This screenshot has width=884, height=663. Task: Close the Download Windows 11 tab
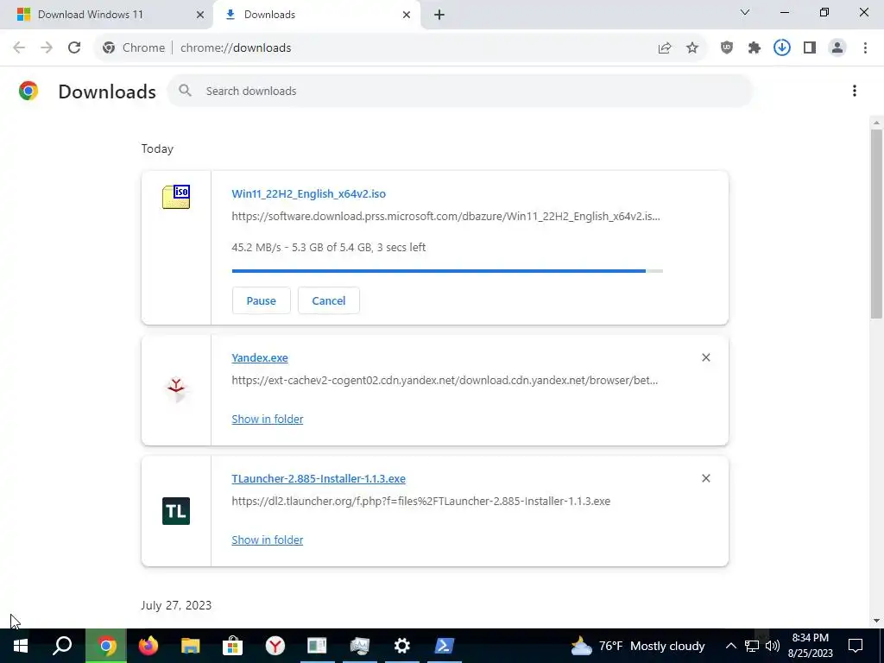coord(200,15)
